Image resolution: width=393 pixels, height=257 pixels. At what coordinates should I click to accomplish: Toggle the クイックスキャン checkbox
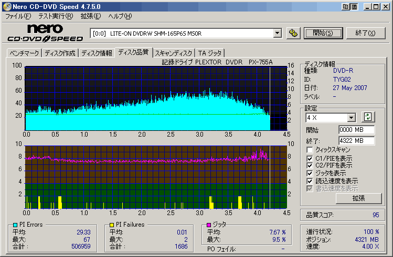tap(310, 150)
